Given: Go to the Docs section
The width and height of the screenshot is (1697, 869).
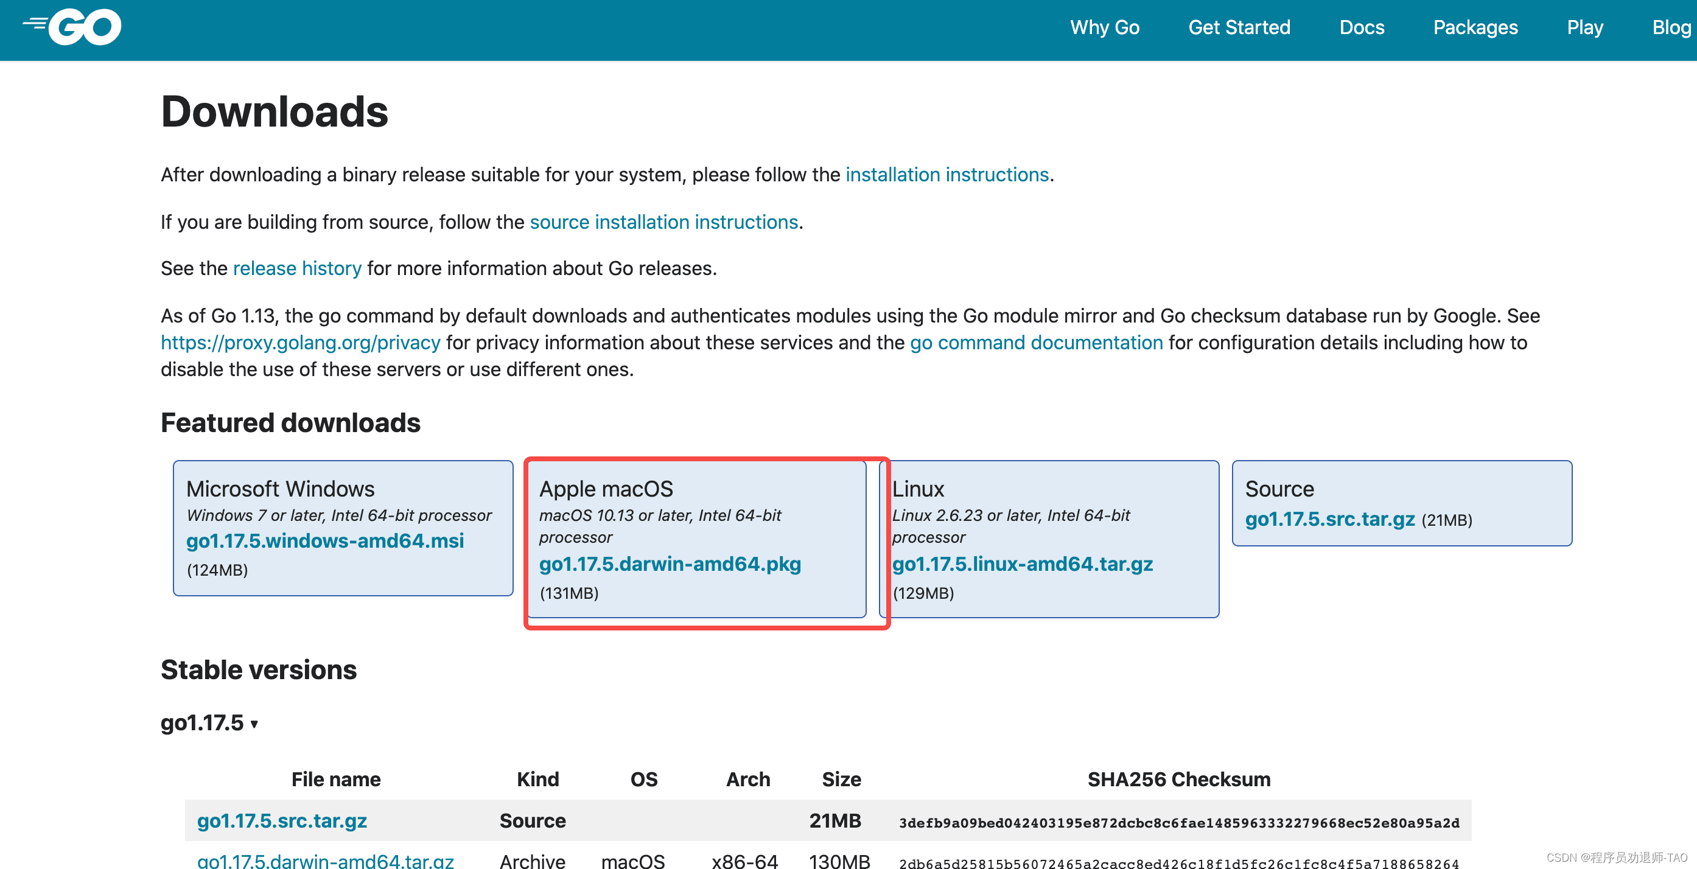Looking at the screenshot, I should pyautogui.click(x=1361, y=27).
